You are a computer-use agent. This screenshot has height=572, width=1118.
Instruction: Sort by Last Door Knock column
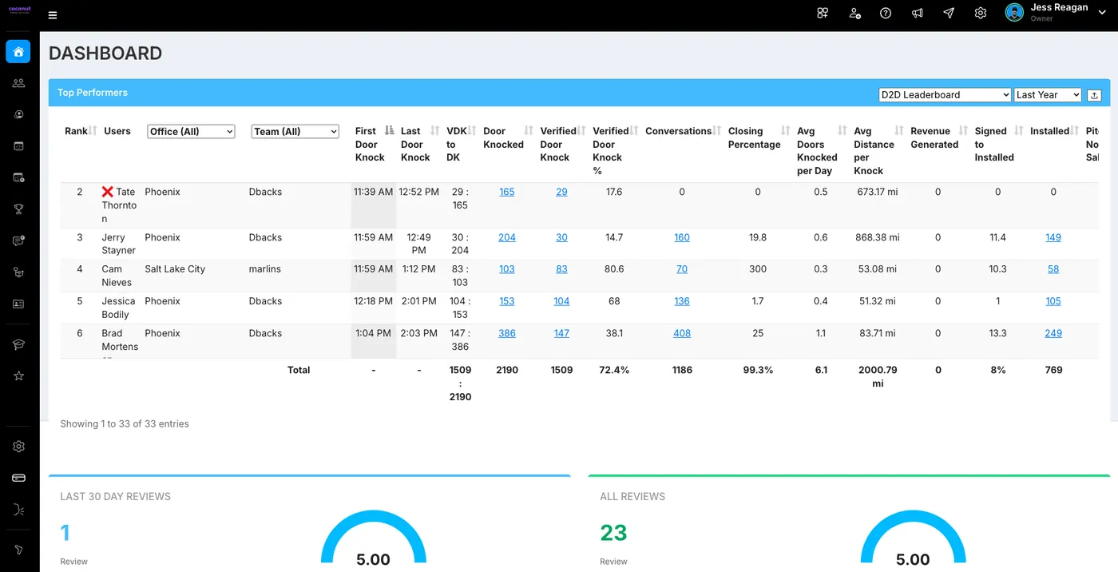click(x=434, y=131)
